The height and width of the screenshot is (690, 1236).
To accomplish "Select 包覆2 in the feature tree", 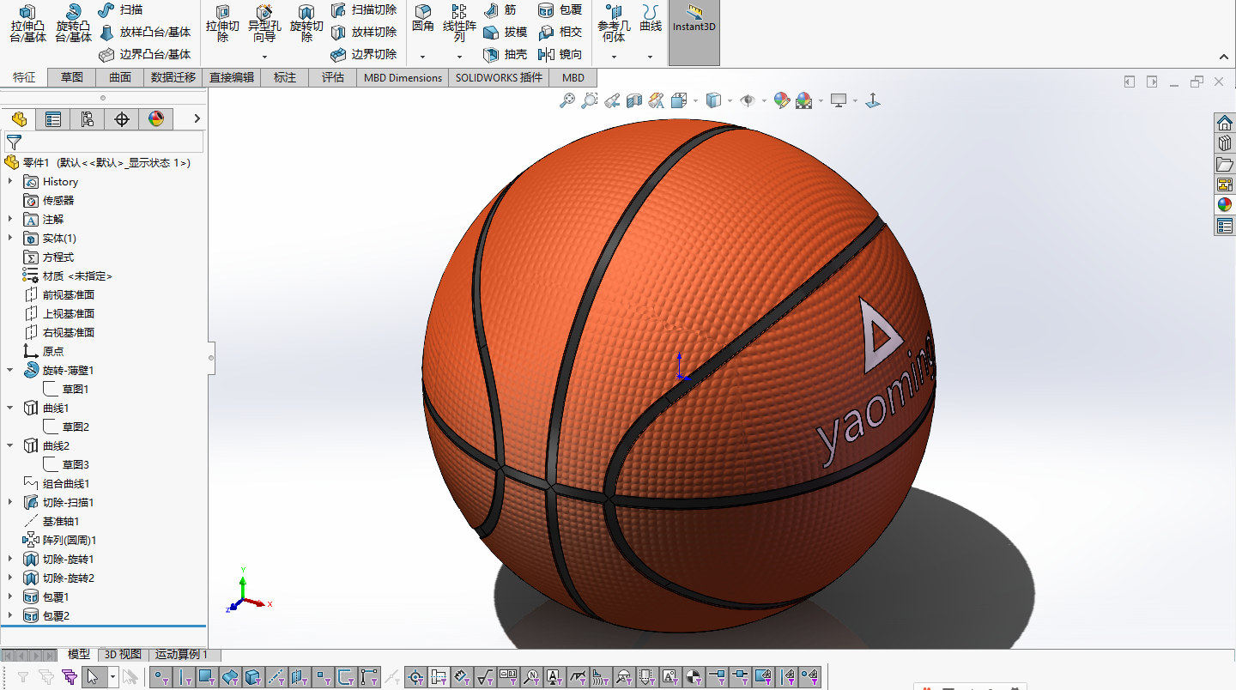I will pos(47,615).
